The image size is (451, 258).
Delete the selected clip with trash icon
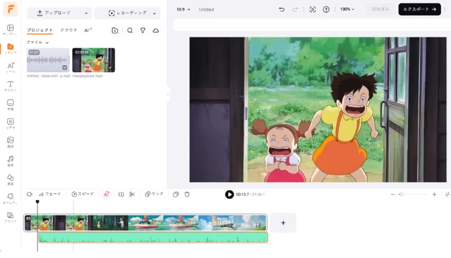[187, 194]
